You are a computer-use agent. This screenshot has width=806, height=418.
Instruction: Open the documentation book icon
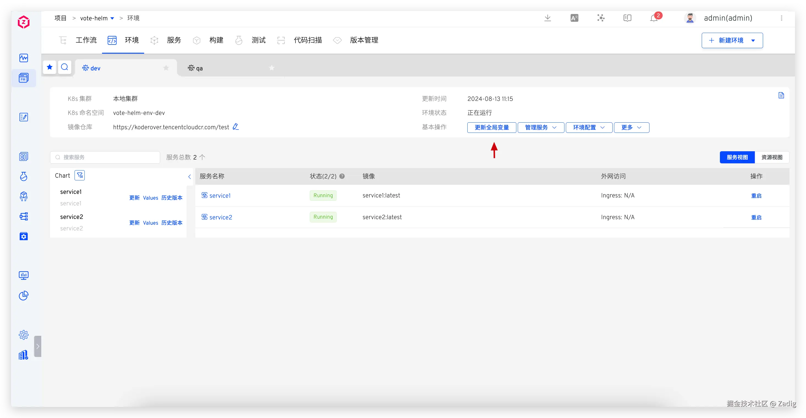coord(627,18)
